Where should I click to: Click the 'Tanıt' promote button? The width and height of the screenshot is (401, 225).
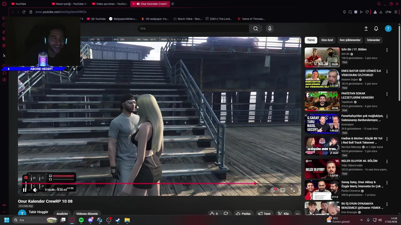click(x=264, y=214)
